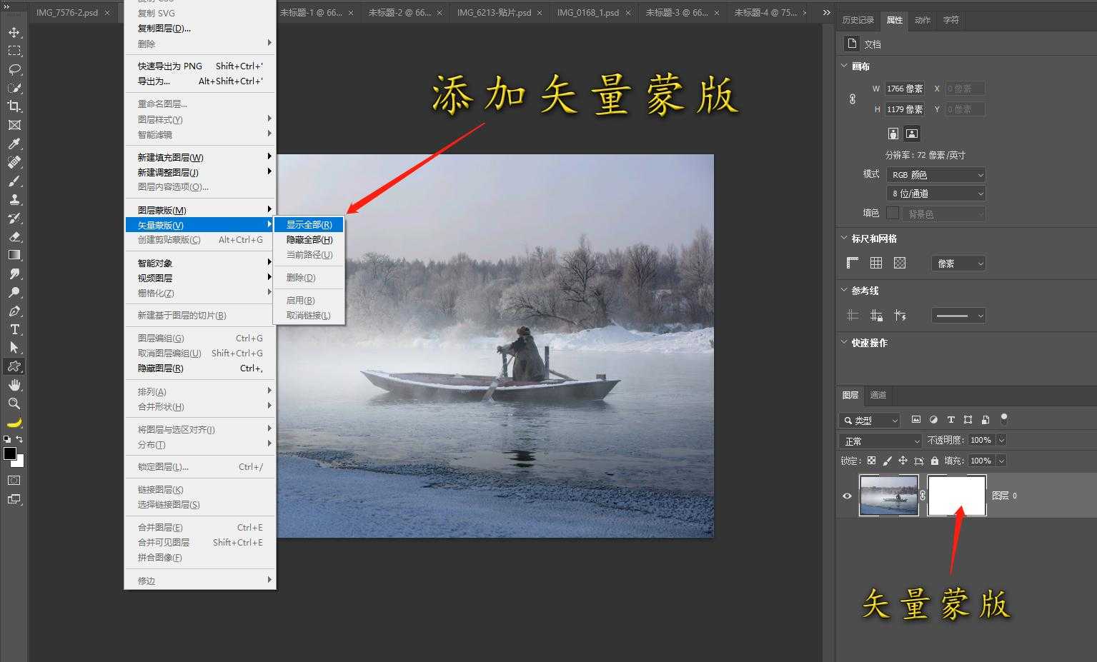The width and height of the screenshot is (1097, 662).
Task: Open the layer filter type dropdown
Action: coord(869,421)
